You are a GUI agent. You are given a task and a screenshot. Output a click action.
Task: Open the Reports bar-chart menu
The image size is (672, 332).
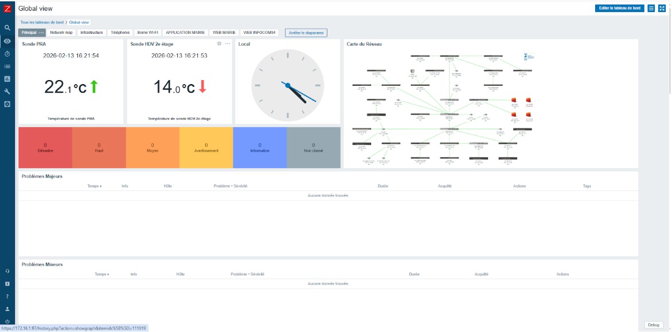(7, 79)
